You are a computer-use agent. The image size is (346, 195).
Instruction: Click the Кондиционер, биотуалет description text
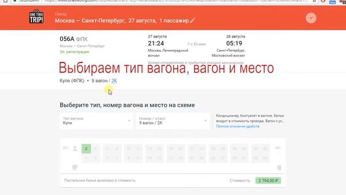click(250, 118)
